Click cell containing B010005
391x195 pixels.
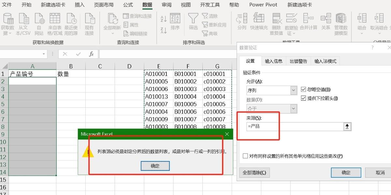pos(188,104)
